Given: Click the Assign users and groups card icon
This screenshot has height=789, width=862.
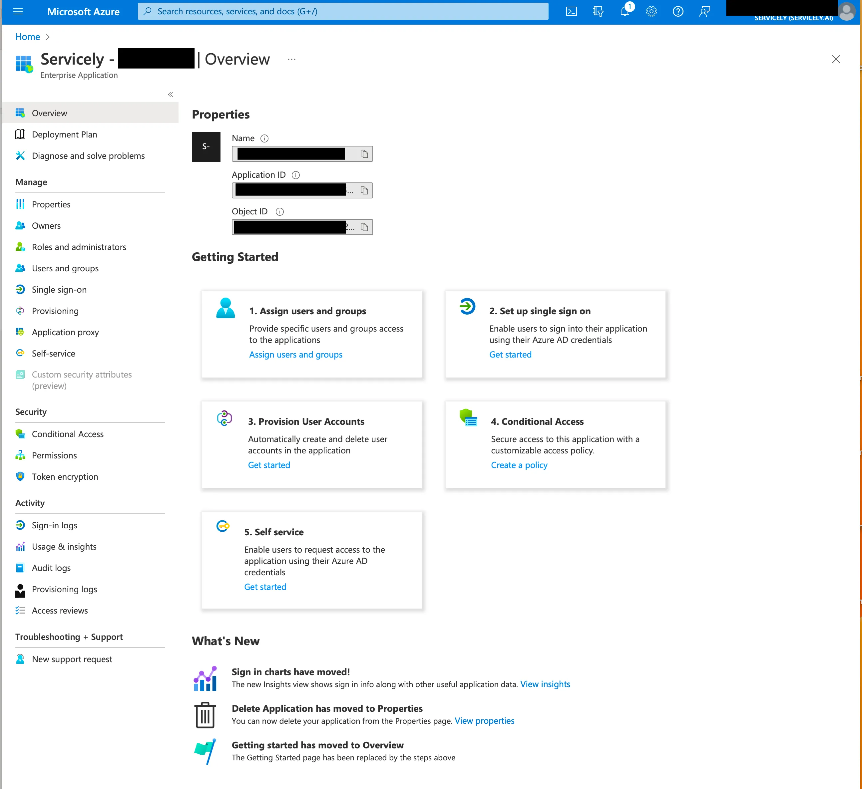Looking at the screenshot, I should click(x=226, y=308).
